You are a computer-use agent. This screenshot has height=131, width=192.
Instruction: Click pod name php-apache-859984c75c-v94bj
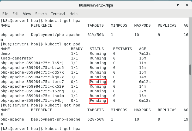click(x=32, y=100)
